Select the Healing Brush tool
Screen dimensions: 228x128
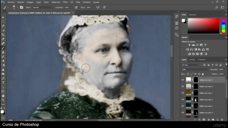(x=3, y=43)
